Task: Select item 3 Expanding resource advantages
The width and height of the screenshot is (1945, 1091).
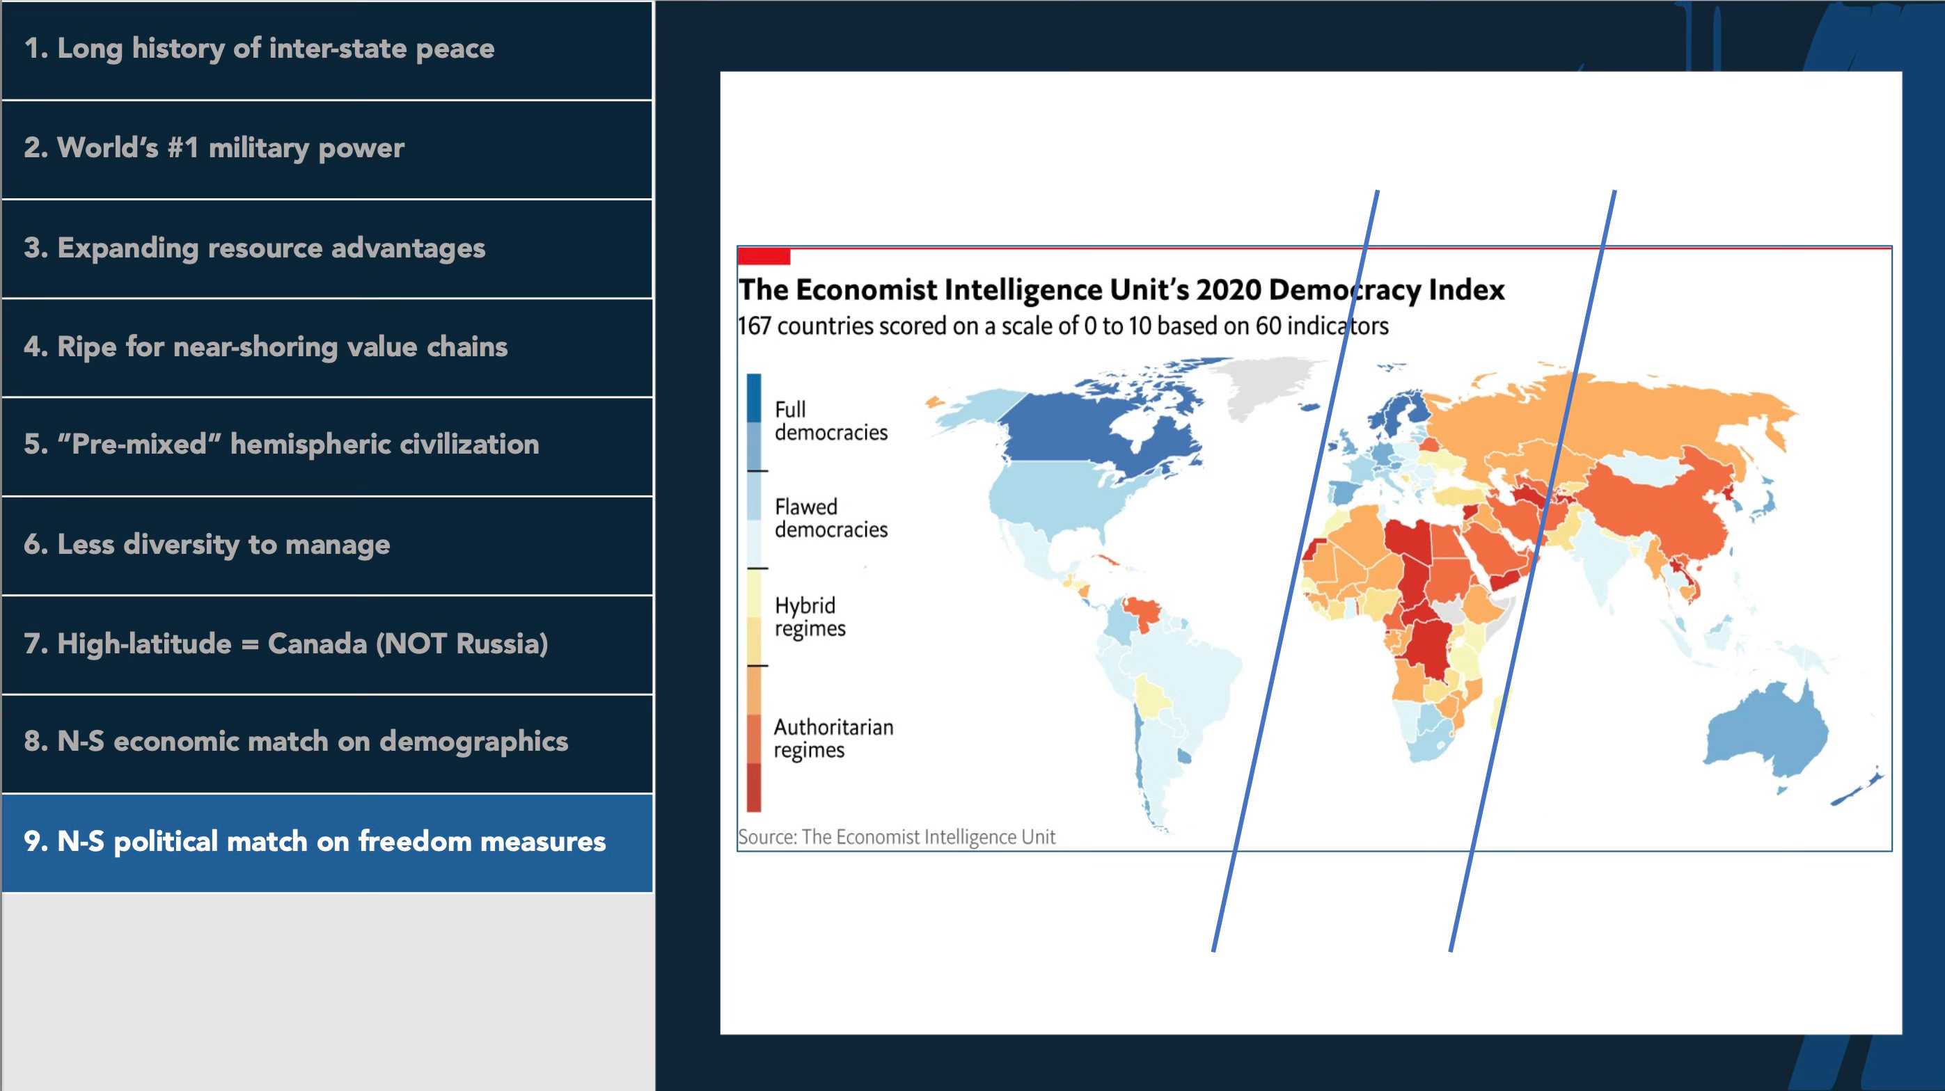Action: pyautogui.click(x=327, y=249)
